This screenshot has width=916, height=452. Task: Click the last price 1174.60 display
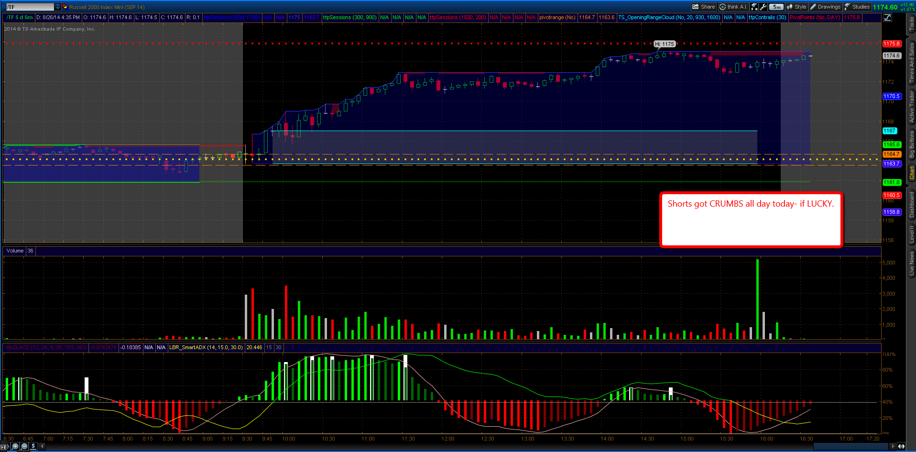click(x=885, y=7)
